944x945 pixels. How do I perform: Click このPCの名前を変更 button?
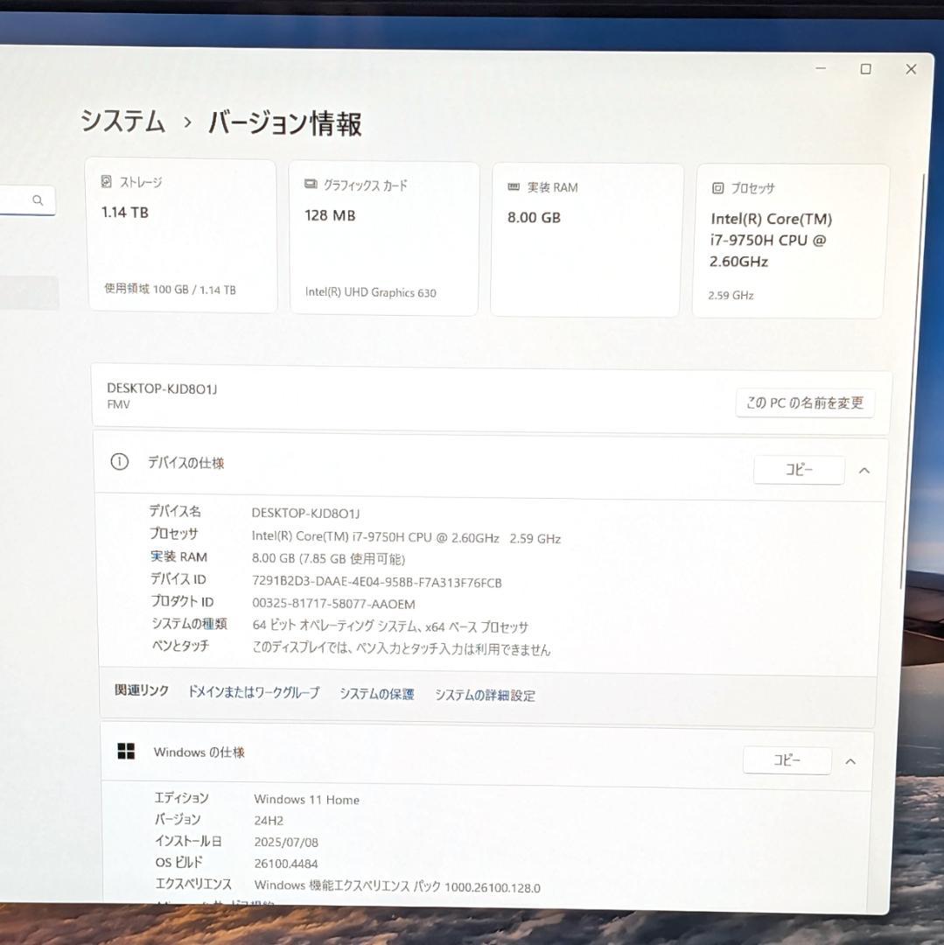804,402
